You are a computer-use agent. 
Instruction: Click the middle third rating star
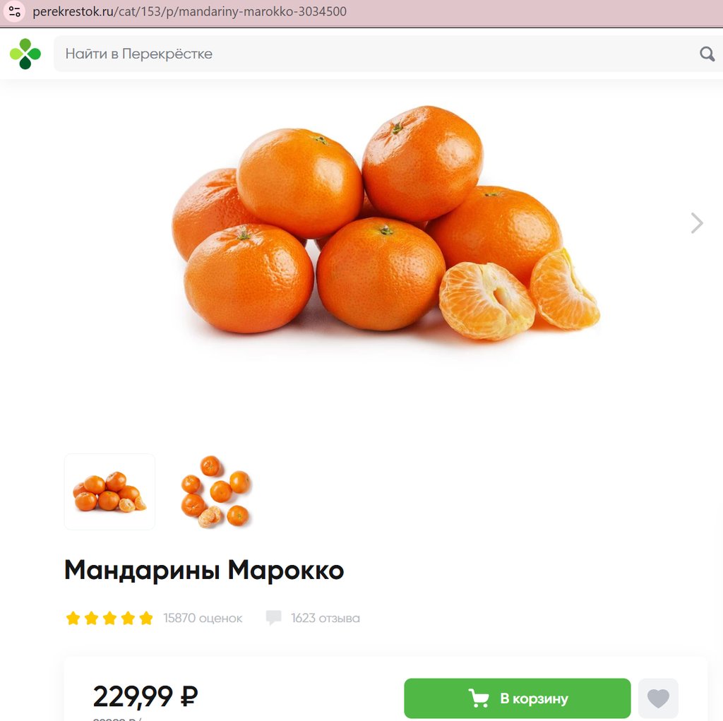109,618
